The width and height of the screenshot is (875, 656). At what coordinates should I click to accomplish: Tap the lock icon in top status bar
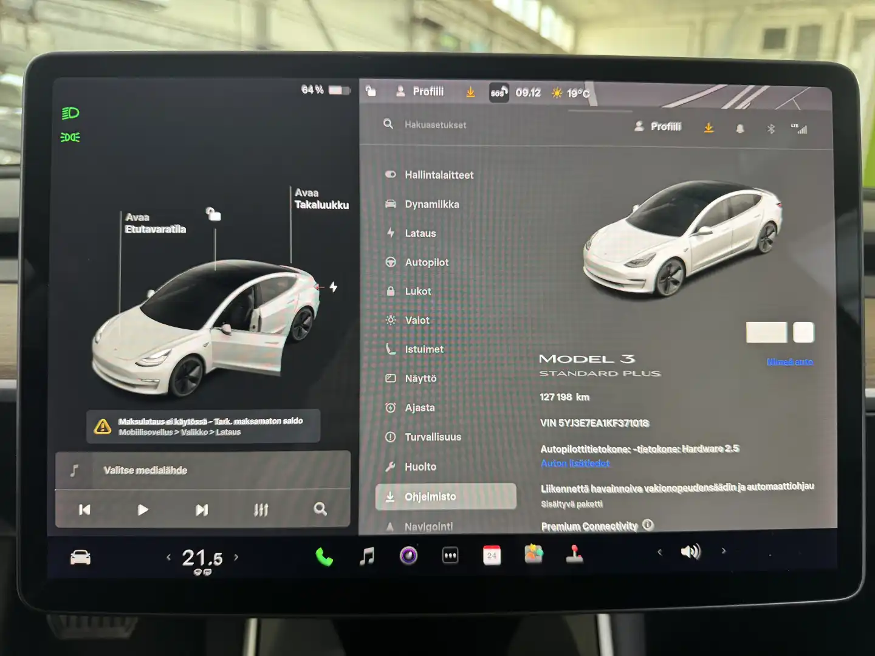371,91
